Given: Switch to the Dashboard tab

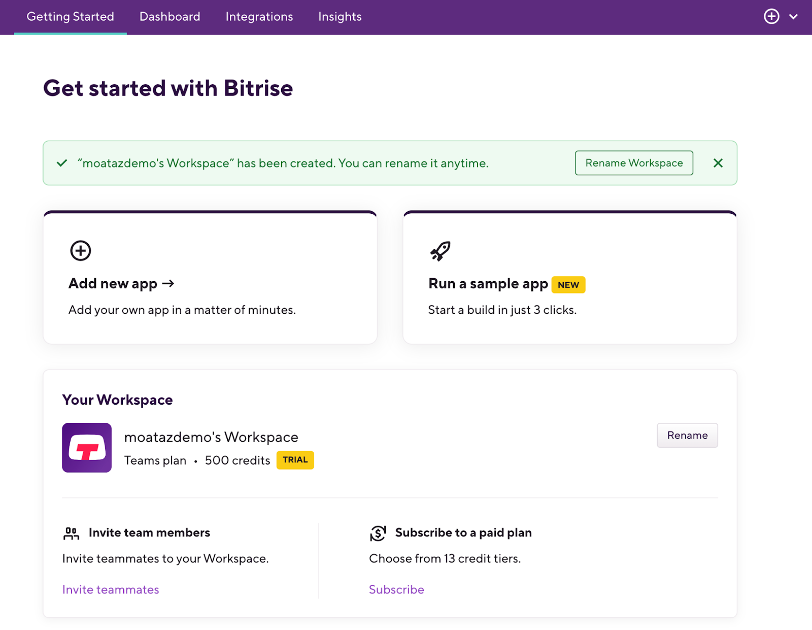Looking at the screenshot, I should [x=170, y=17].
